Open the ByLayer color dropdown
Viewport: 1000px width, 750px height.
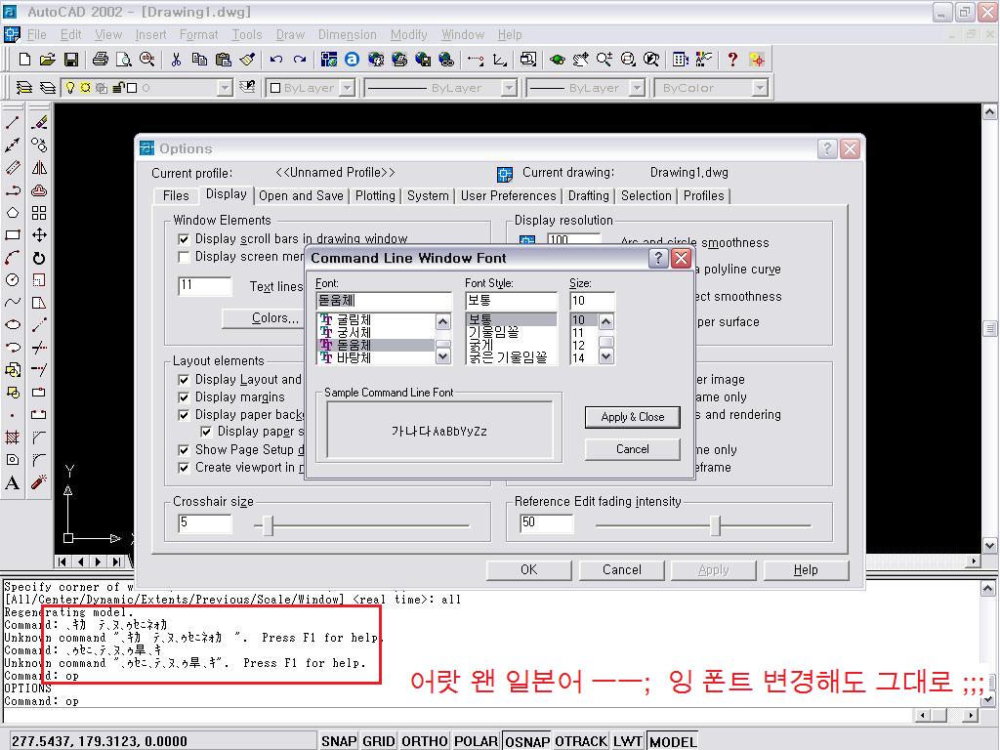point(347,87)
